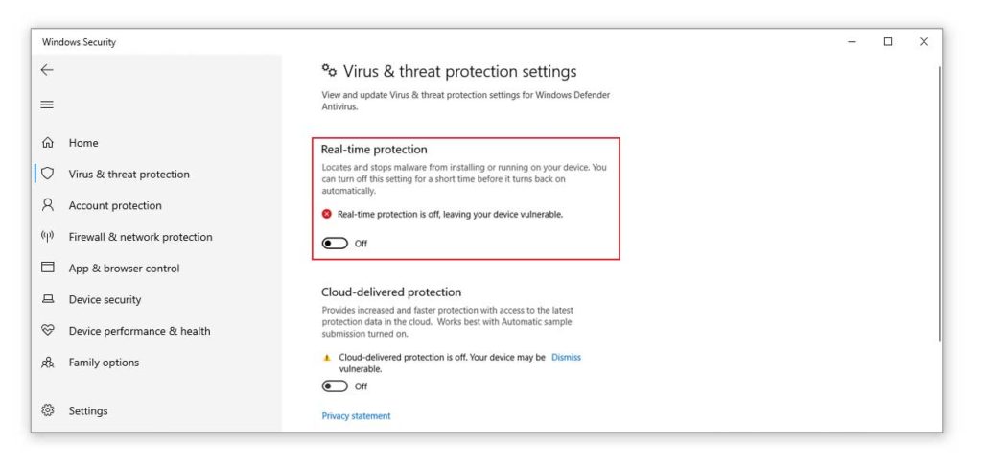This screenshot has width=982, height=468.
Task: Click the Settings gear icon
Action: (x=48, y=410)
